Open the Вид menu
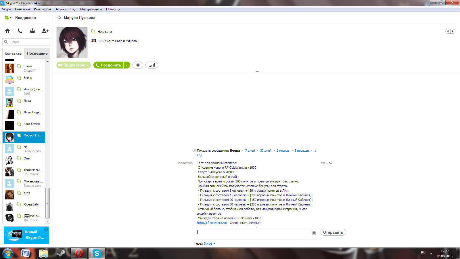The width and height of the screenshot is (460, 259). [x=73, y=9]
